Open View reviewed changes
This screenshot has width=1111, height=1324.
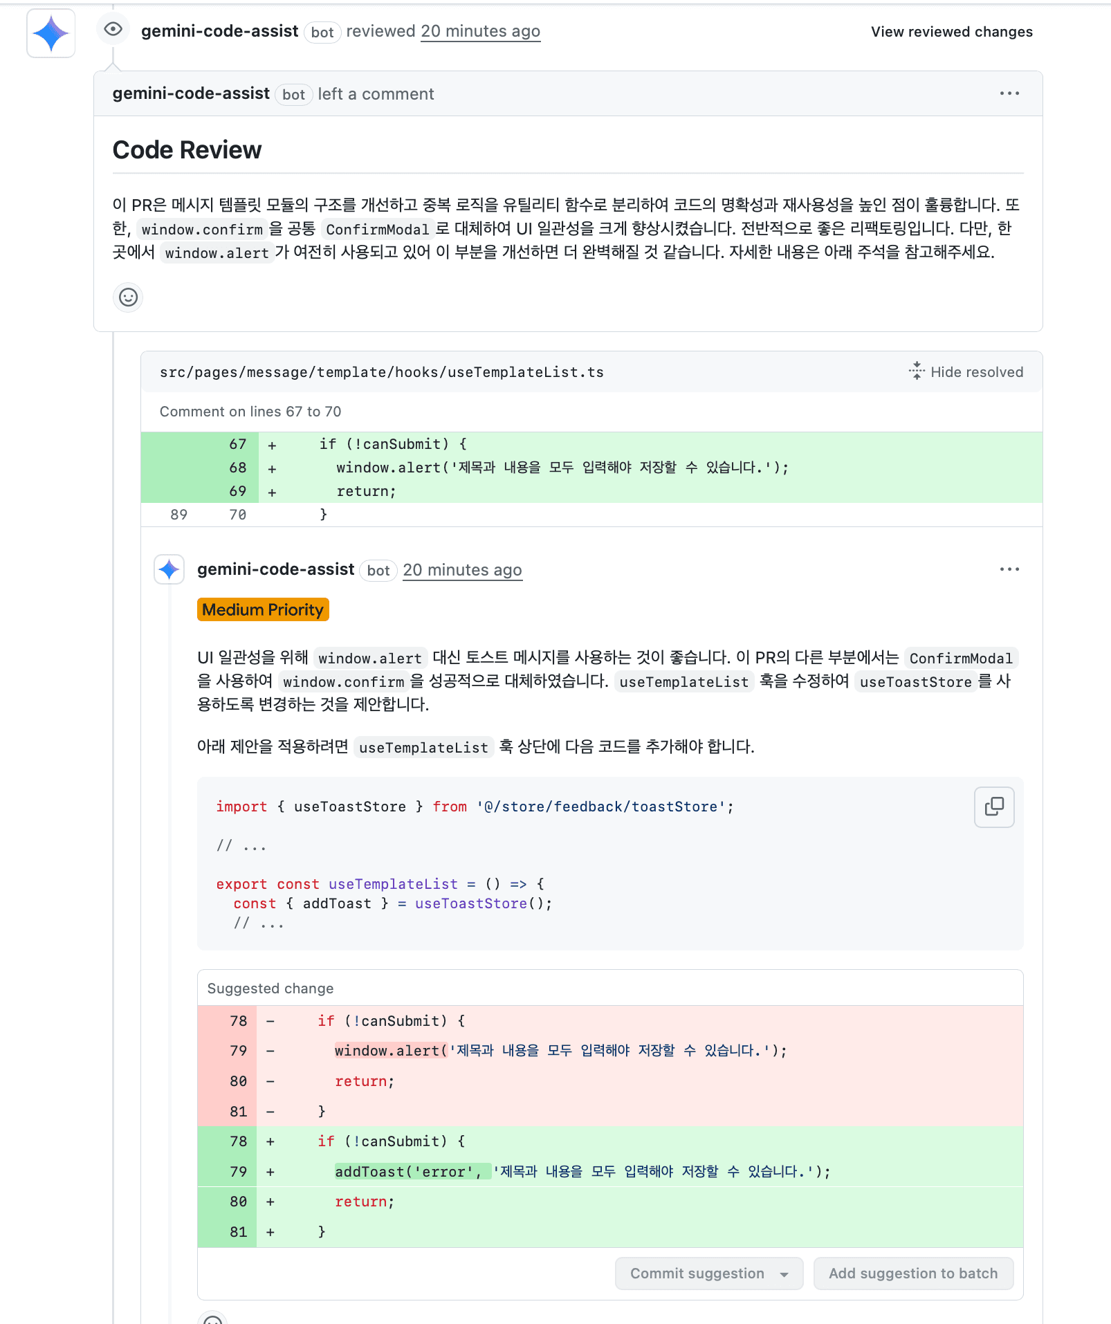click(x=951, y=32)
